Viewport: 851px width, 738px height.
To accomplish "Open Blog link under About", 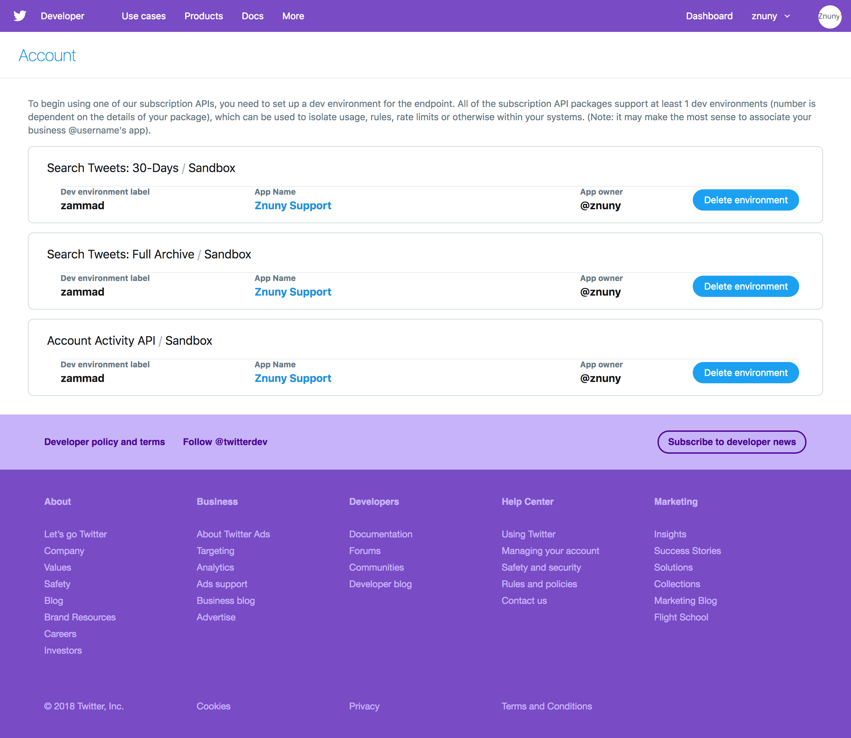I will tap(54, 600).
